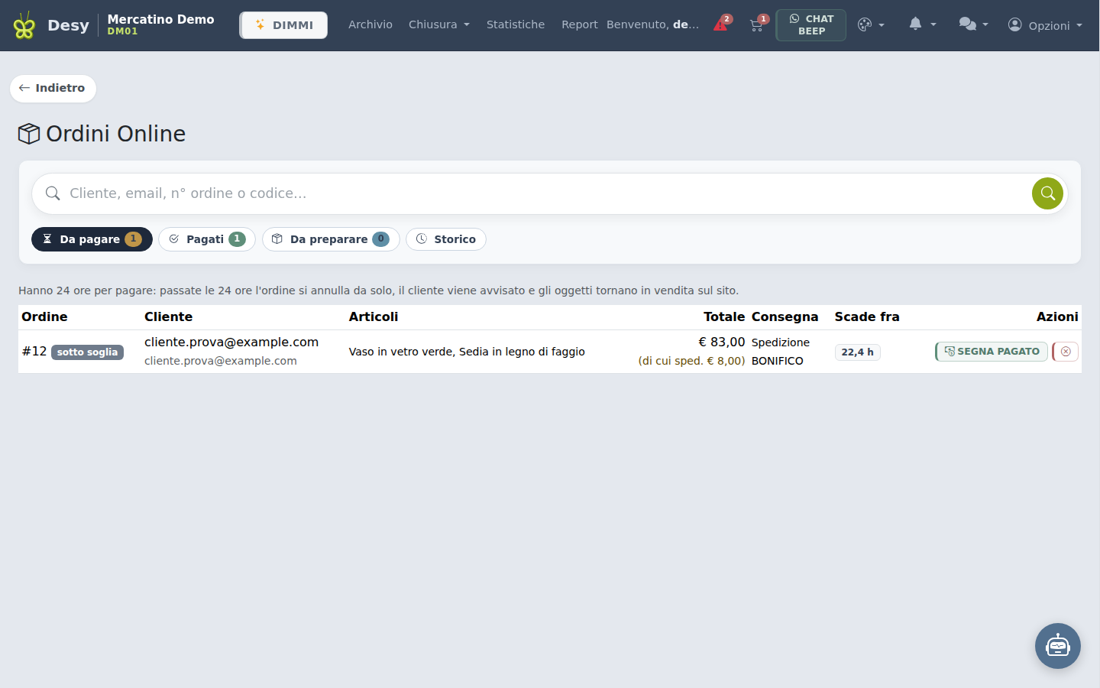Image resolution: width=1100 pixels, height=688 pixels.
Task: Open the Report menu item
Action: tap(580, 24)
